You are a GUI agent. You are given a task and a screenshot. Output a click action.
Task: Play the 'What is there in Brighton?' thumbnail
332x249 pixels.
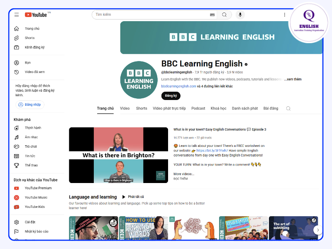click(x=118, y=155)
